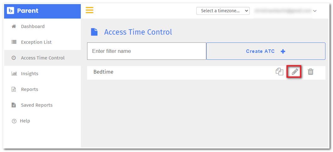Click the Access Time Control page document icon
Screen dimensions: 333x152
tap(94, 32)
